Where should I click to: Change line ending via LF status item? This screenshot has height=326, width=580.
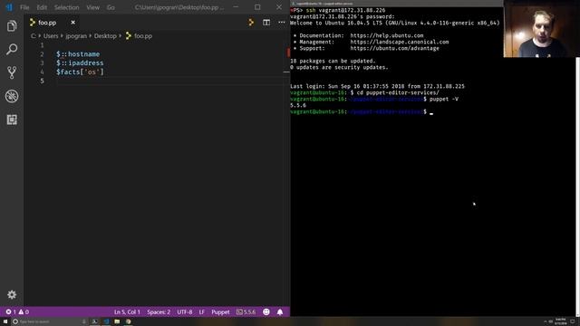[x=201, y=312]
